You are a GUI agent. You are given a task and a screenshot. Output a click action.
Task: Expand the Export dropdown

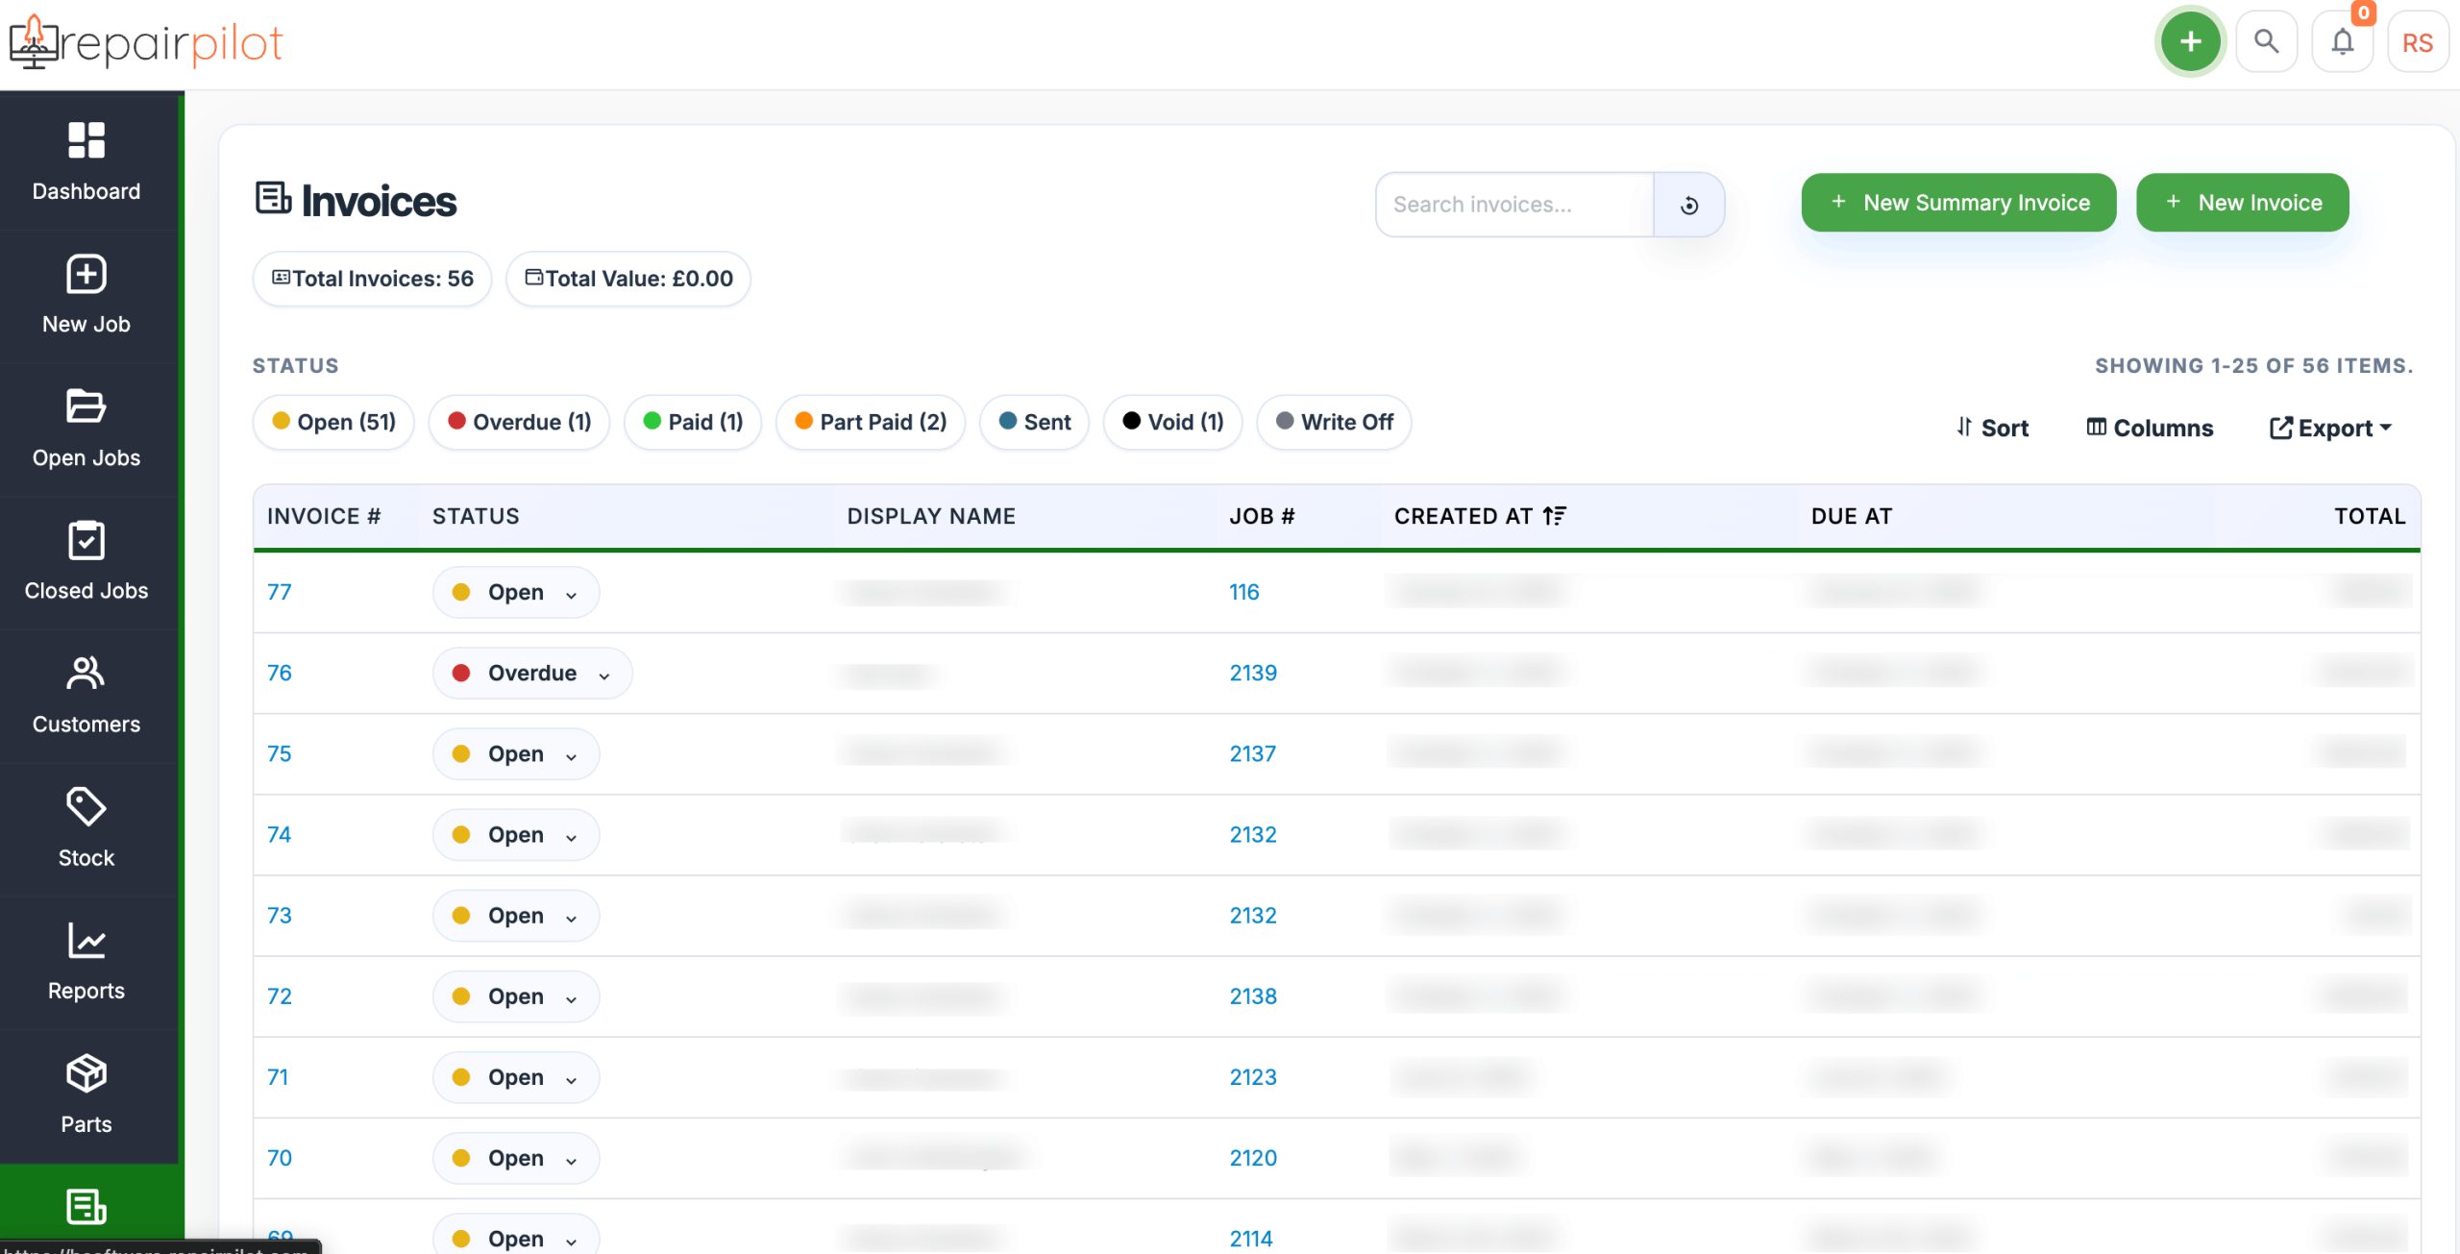coord(2330,429)
